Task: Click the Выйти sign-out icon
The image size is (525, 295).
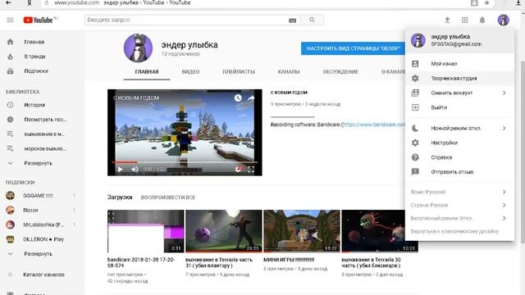Action: pos(415,107)
